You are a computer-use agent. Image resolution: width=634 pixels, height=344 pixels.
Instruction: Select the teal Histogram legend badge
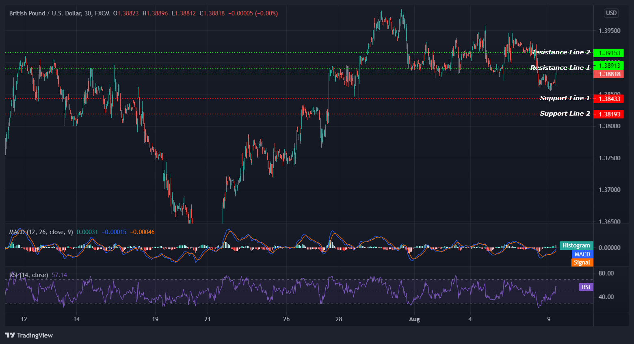tap(576, 245)
